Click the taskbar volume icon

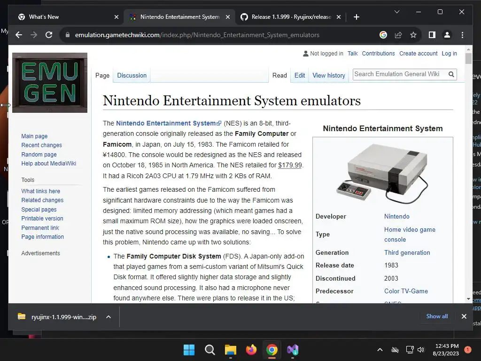(421, 350)
